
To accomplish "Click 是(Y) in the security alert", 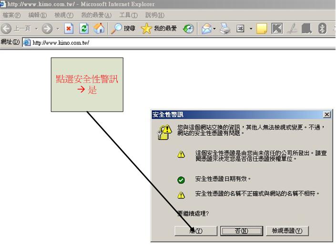I will 195,231.
